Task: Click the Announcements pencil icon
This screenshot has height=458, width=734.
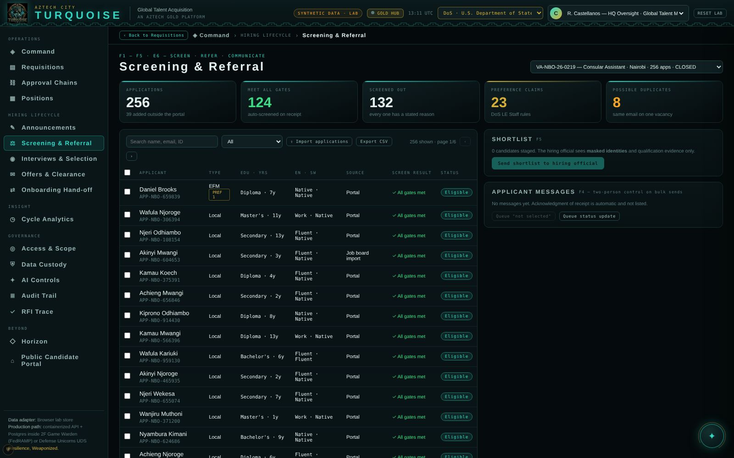Action: pyautogui.click(x=12, y=128)
